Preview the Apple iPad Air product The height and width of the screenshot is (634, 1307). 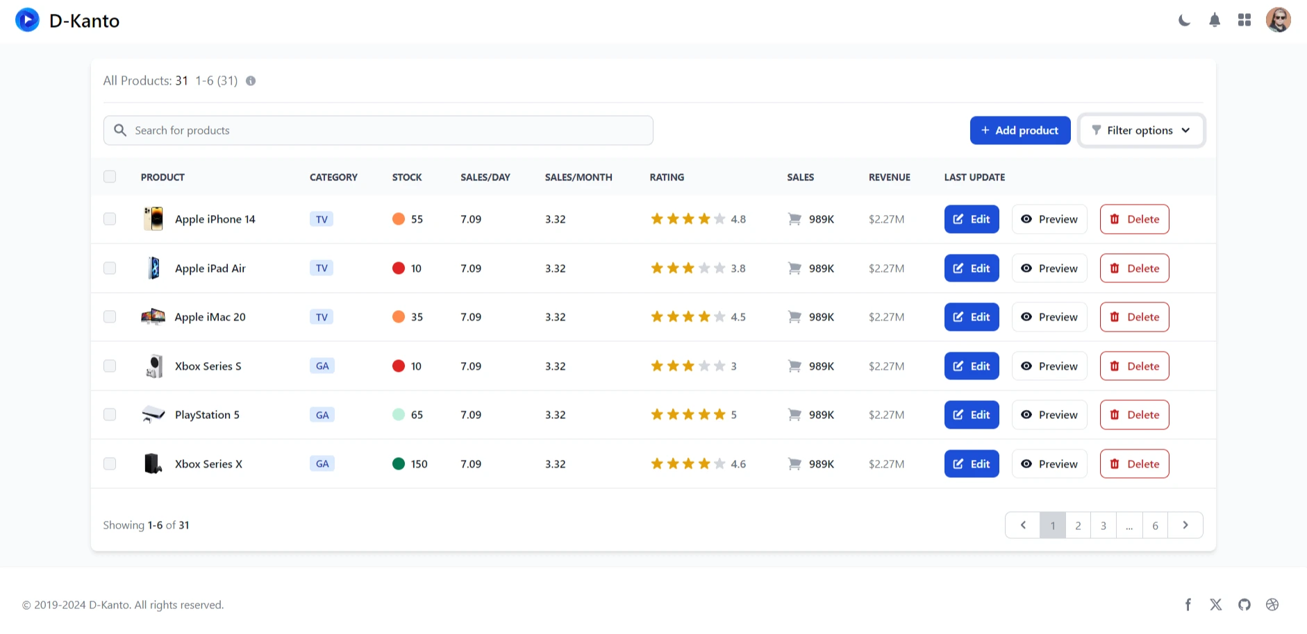[1049, 268]
